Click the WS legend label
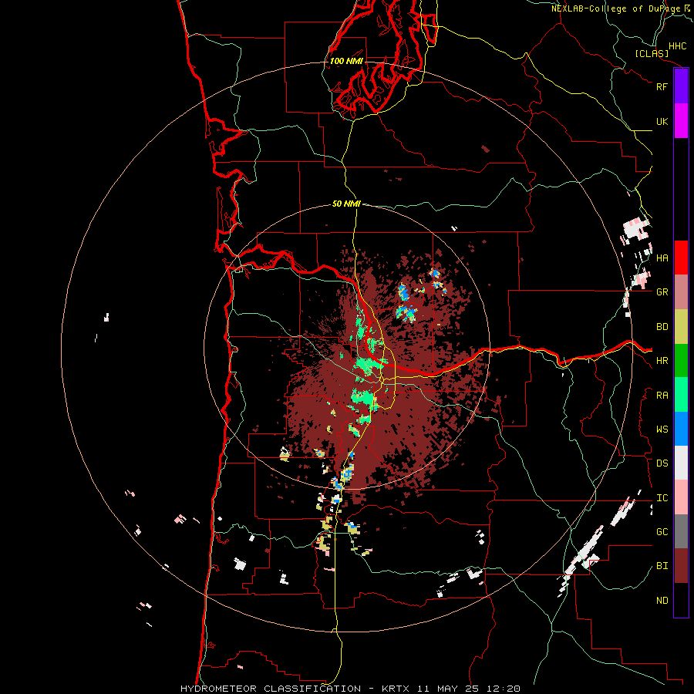Screen dimensions: 694x694 click(662, 430)
